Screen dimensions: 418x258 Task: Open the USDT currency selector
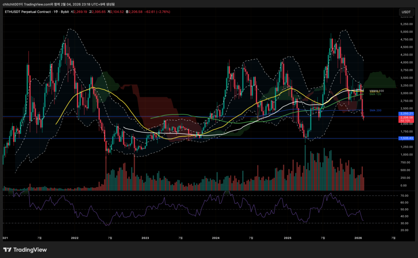coord(406,12)
